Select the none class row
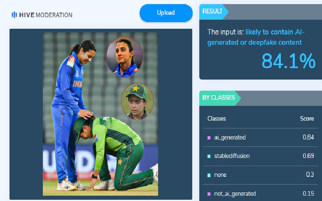The image size is (322, 201). [260, 175]
